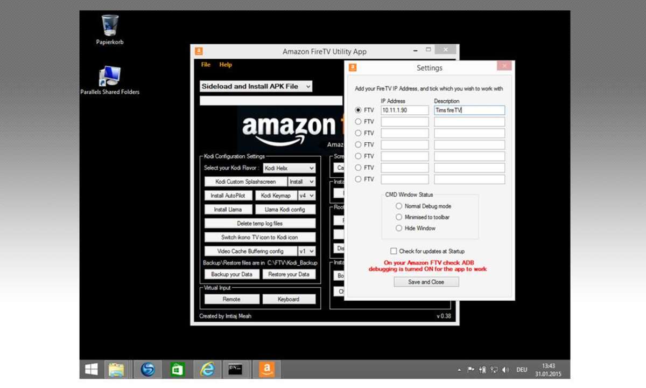Click the 'CMD Window Status' group label
This screenshot has height=388, width=646.
tap(409, 195)
